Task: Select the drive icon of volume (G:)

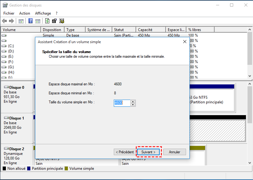Action: (x=4, y=67)
